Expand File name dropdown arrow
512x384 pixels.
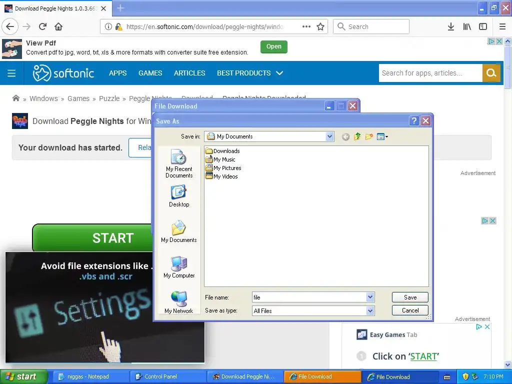pos(370,297)
